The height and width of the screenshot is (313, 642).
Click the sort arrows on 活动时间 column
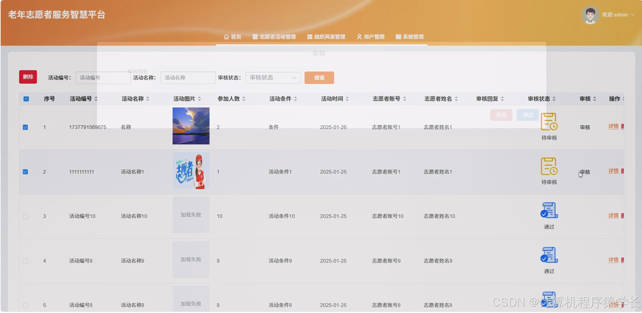tap(348, 98)
